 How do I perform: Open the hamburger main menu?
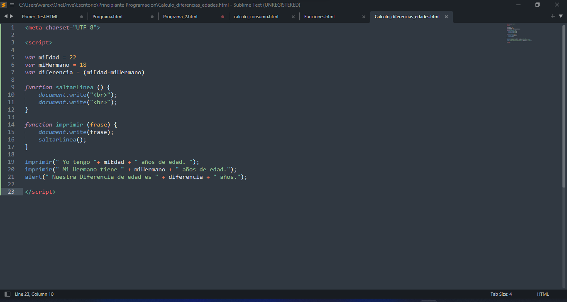point(12,5)
